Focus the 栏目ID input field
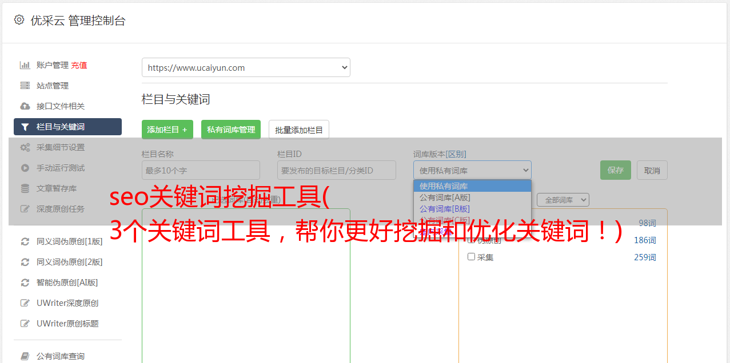This screenshot has height=363, width=730. (x=336, y=170)
